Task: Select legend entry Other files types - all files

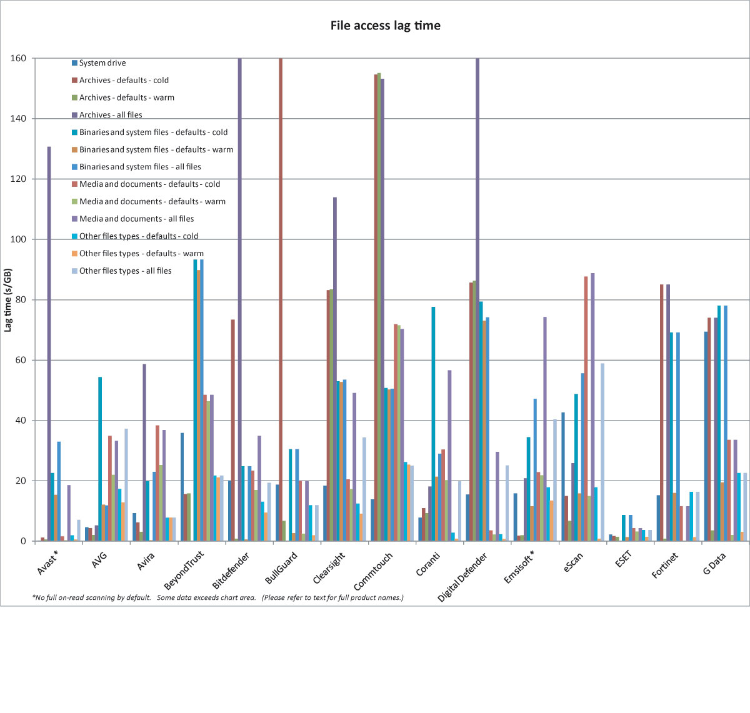Action: pos(121,271)
